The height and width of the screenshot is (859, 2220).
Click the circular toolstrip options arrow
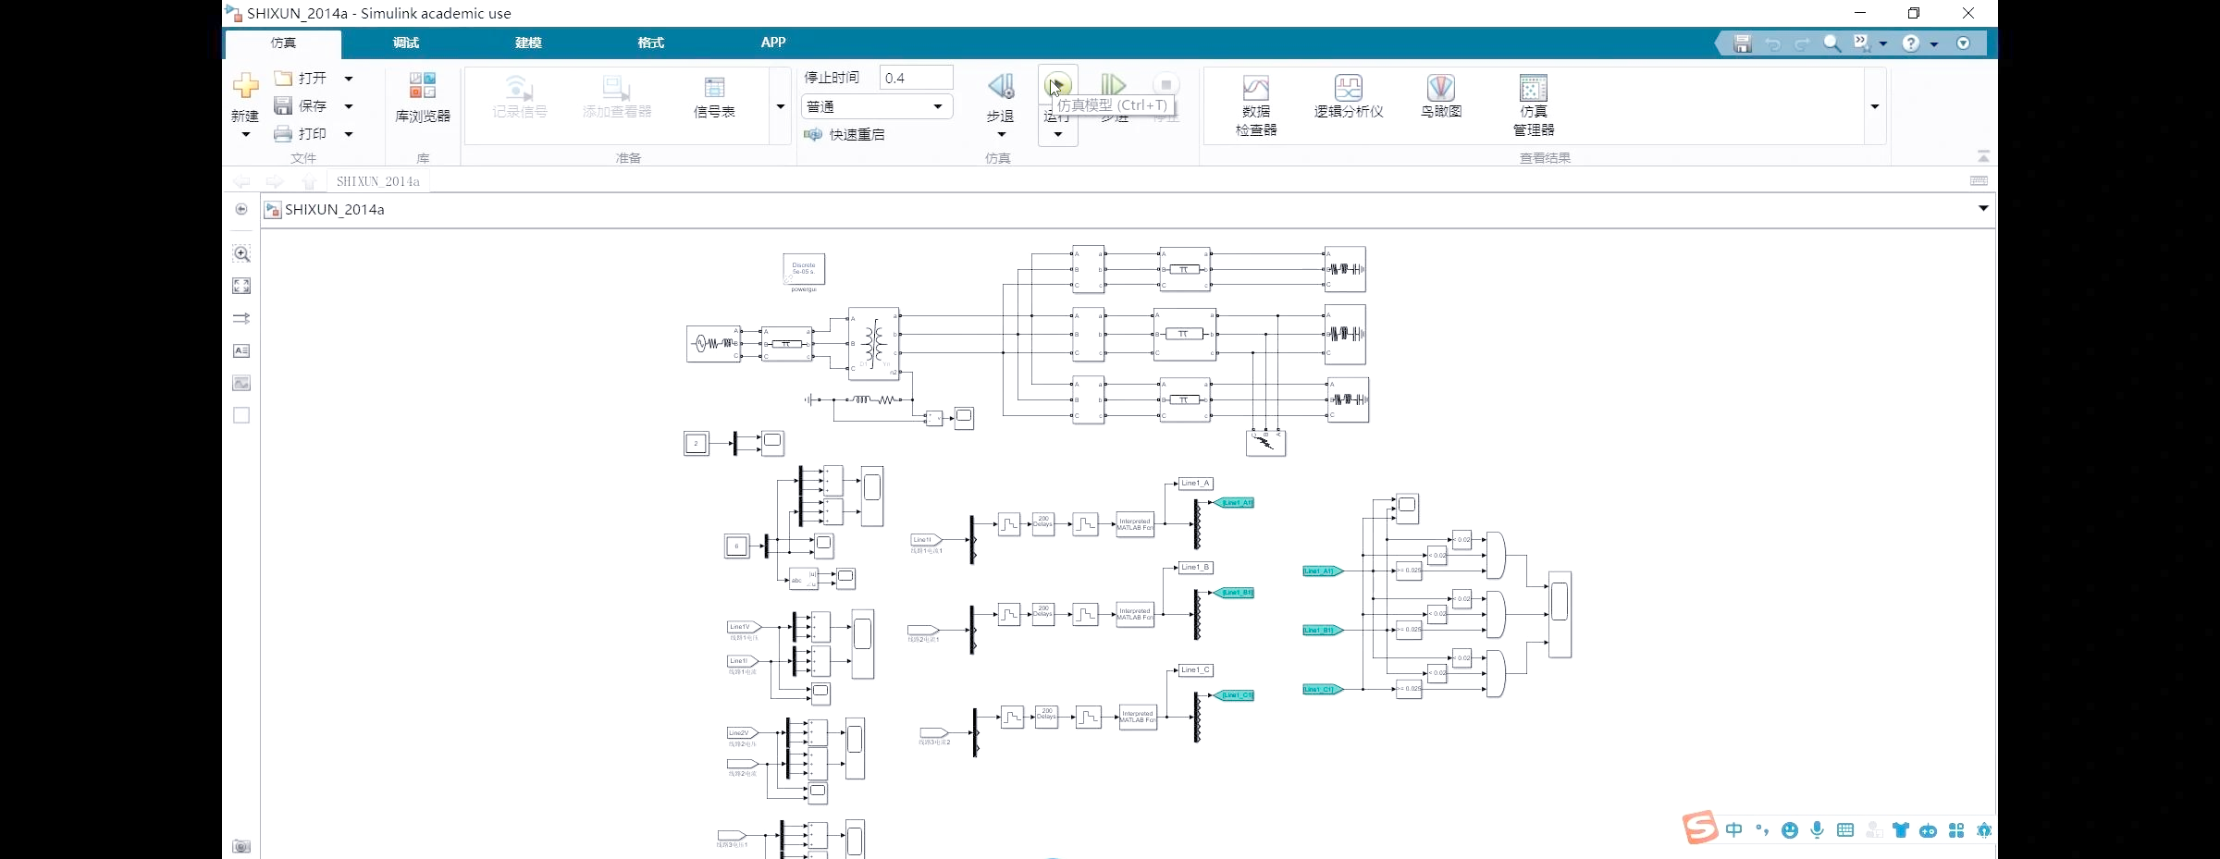click(1964, 43)
